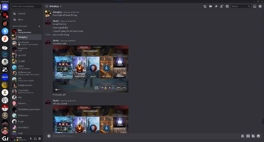Open the sticker picker
The height and width of the screenshot is (142, 264).
[253, 136]
